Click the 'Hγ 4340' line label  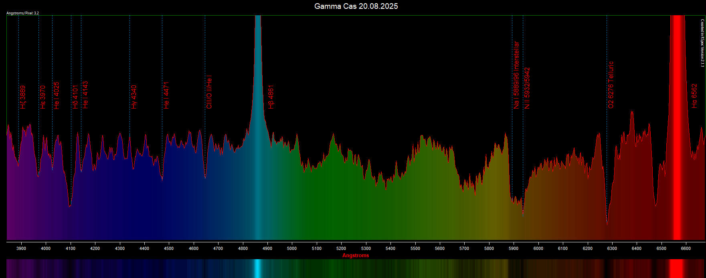point(134,97)
